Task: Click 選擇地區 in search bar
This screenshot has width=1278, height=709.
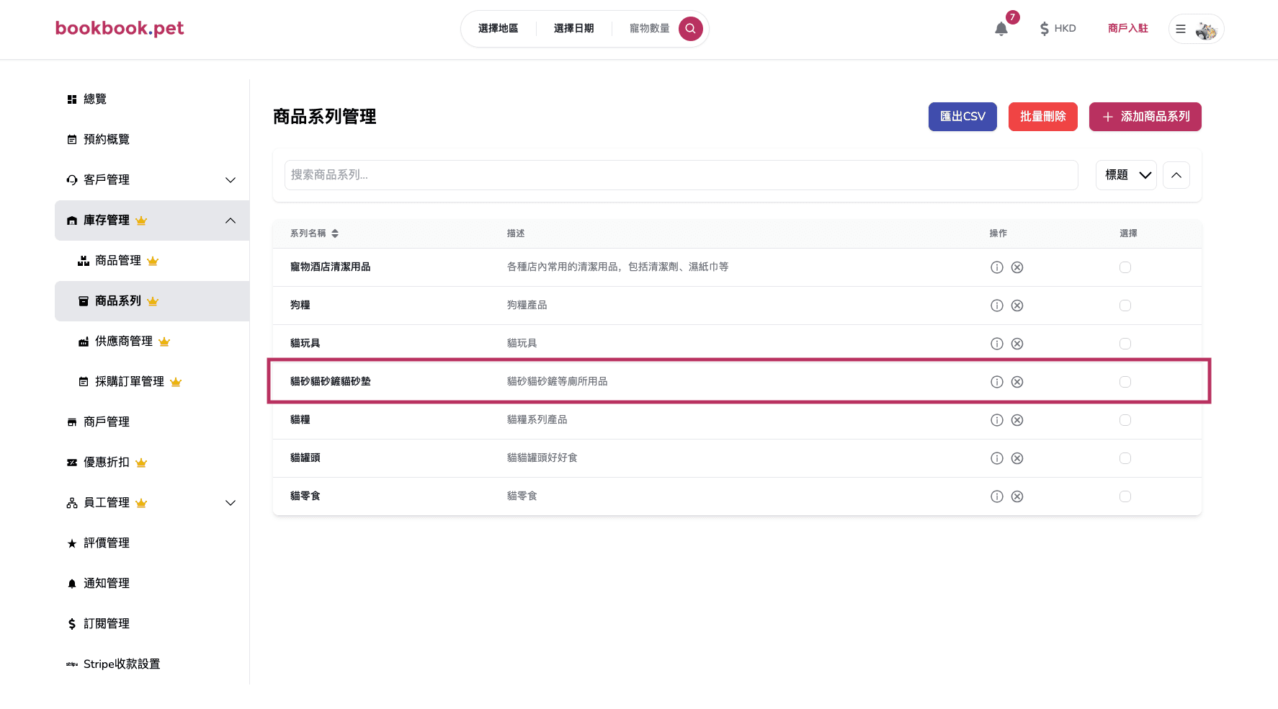Action: click(x=498, y=29)
